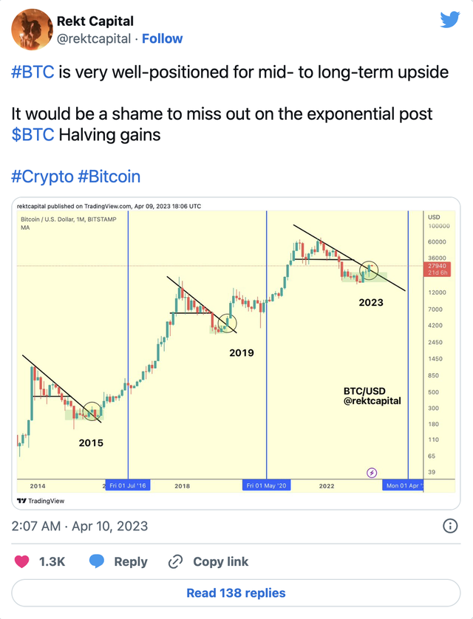Open the tweet timestamp Apr 10, 2023

(80, 526)
